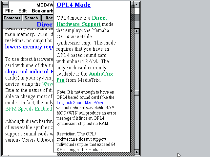Screen dimensions: 210x157
Task: Click the OPL4 Mode popup heading
Action: (x=73, y=5)
